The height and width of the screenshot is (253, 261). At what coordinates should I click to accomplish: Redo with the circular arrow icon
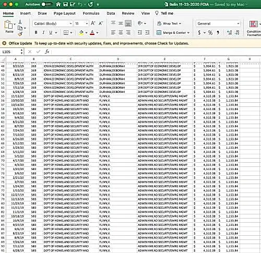pos(90,4)
